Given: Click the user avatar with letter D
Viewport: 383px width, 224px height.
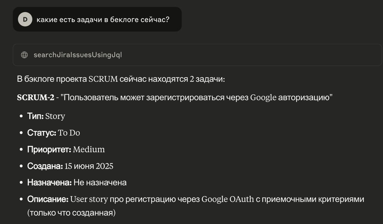Looking at the screenshot, I should tap(25, 19).
